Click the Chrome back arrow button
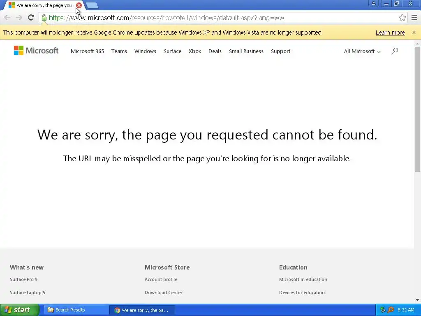Viewport: 421px width, 316px height. click(x=7, y=18)
